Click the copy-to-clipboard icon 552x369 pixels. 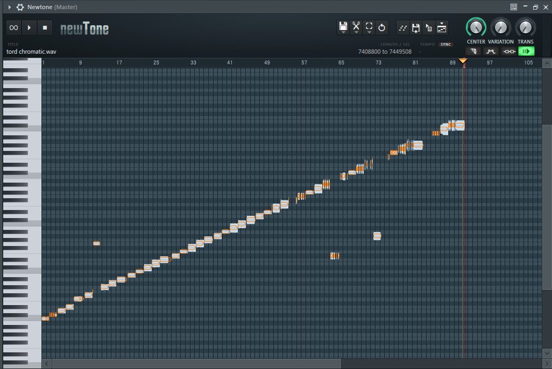click(428, 27)
